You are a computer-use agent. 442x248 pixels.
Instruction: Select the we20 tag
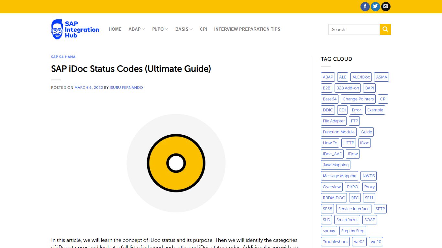coord(376,242)
